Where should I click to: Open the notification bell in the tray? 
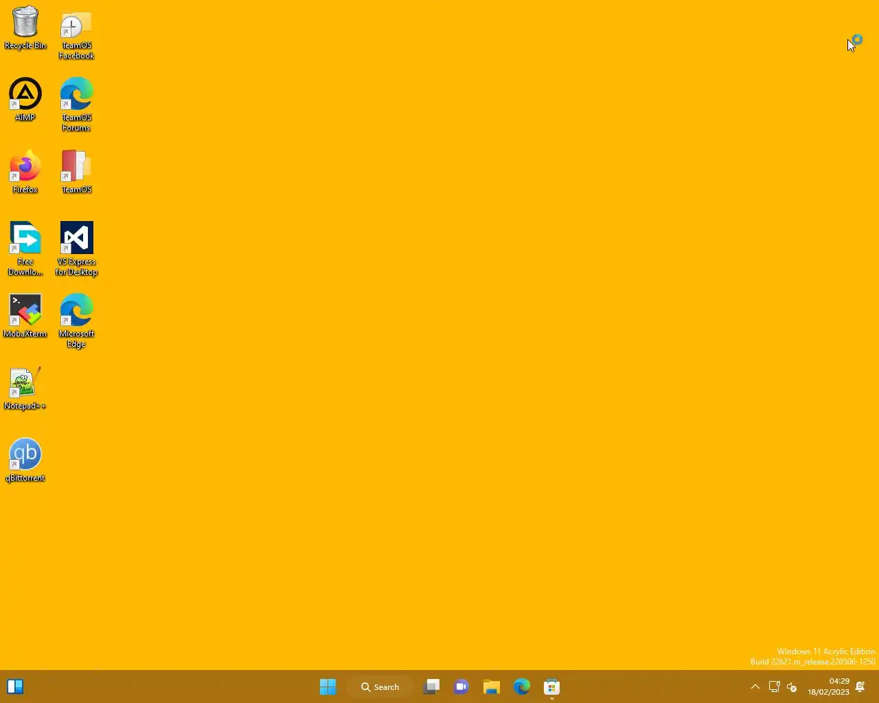(860, 687)
